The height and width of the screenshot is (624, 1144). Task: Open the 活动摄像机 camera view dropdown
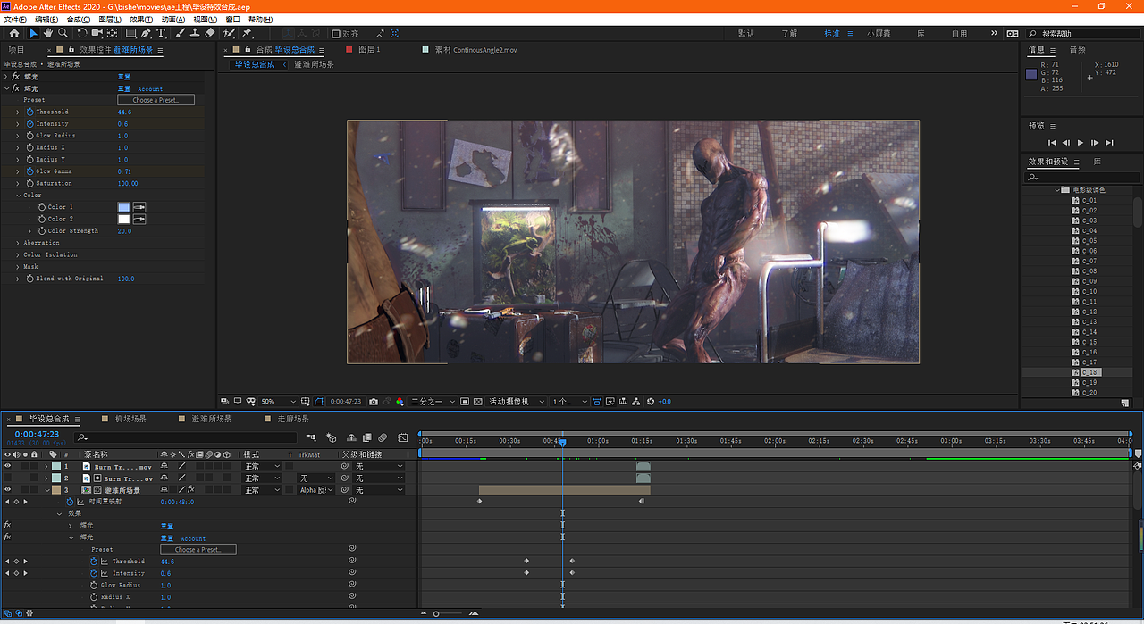point(516,402)
